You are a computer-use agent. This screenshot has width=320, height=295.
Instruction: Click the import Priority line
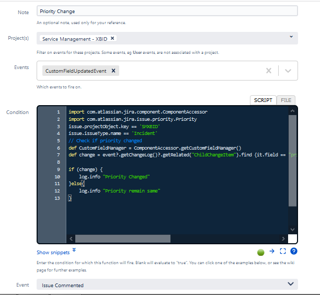133,119
